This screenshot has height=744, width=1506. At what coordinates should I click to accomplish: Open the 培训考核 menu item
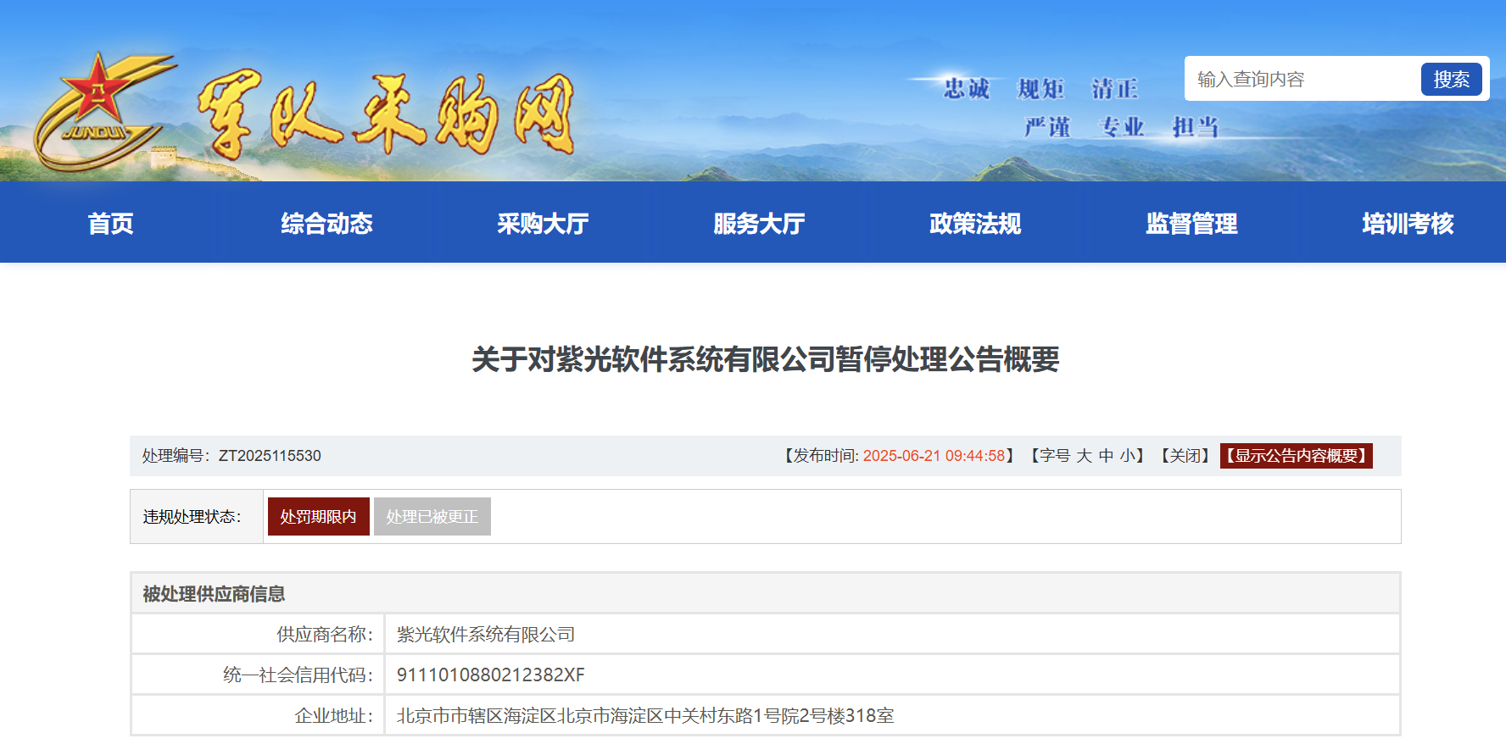pyautogui.click(x=1408, y=224)
